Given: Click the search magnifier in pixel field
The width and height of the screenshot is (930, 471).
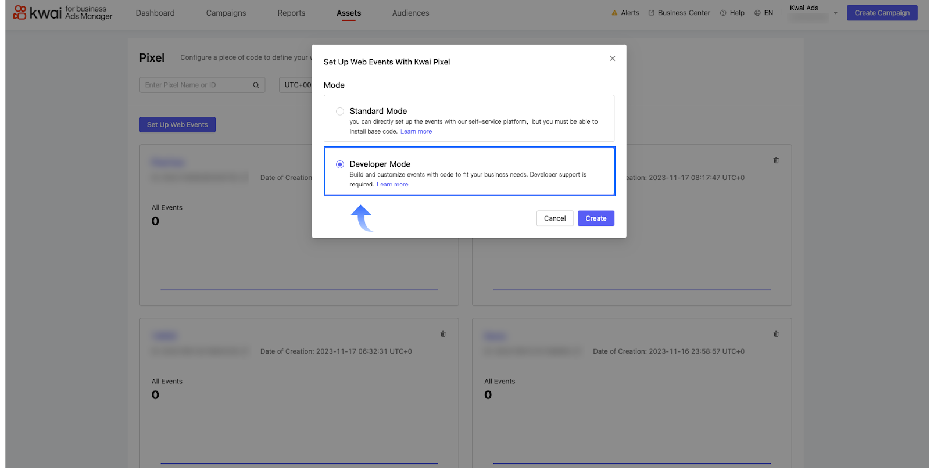Looking at the screenshot, I should coord(256,85).
